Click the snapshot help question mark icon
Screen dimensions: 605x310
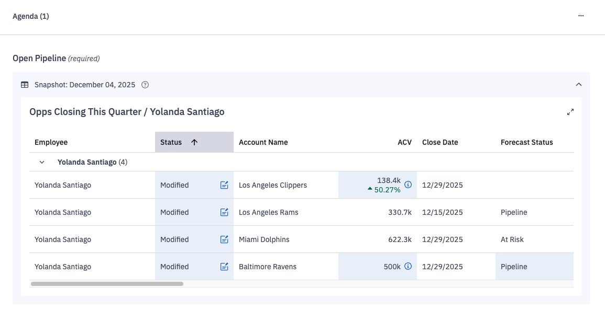145,85
